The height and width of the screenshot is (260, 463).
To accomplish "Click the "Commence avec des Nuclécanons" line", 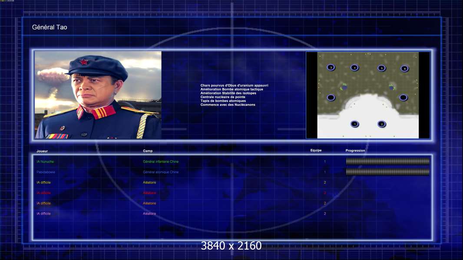I will pyautogui.click(x=228, y=104).
